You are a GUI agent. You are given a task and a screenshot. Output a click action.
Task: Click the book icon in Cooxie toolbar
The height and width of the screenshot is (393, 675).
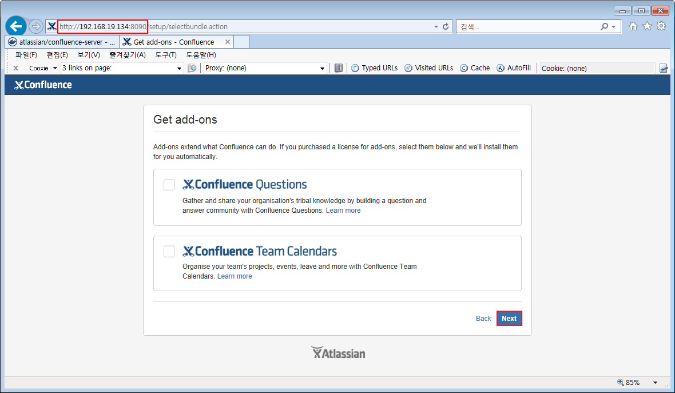339,68
